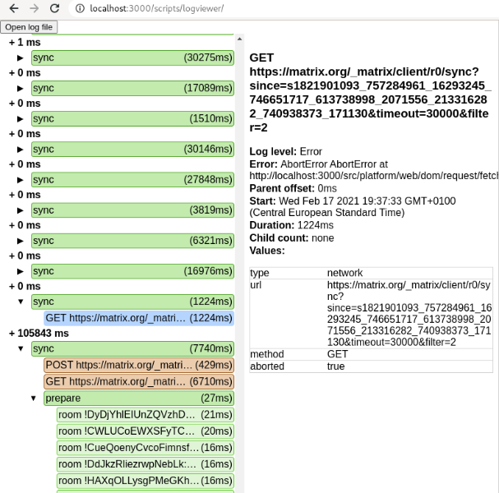499x493 pixels.
Task: Click the Open log file button
Action: click(29, 26)
